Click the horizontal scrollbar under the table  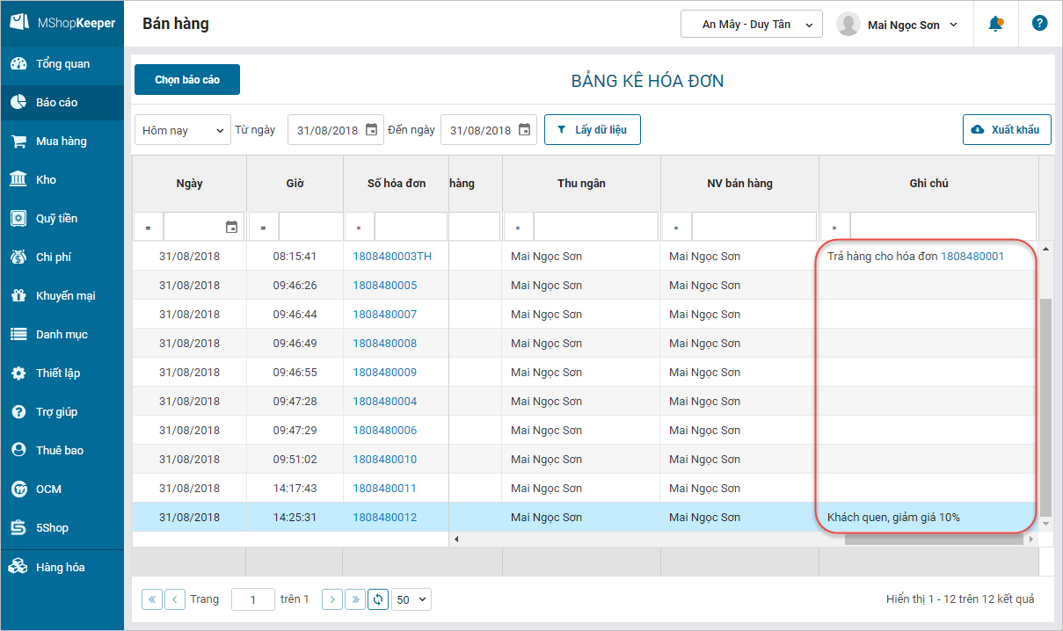(932, 539)
